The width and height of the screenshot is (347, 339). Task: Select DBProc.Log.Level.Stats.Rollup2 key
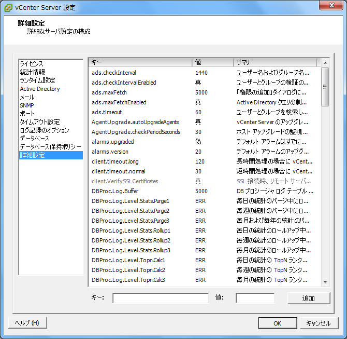[131, 240]
